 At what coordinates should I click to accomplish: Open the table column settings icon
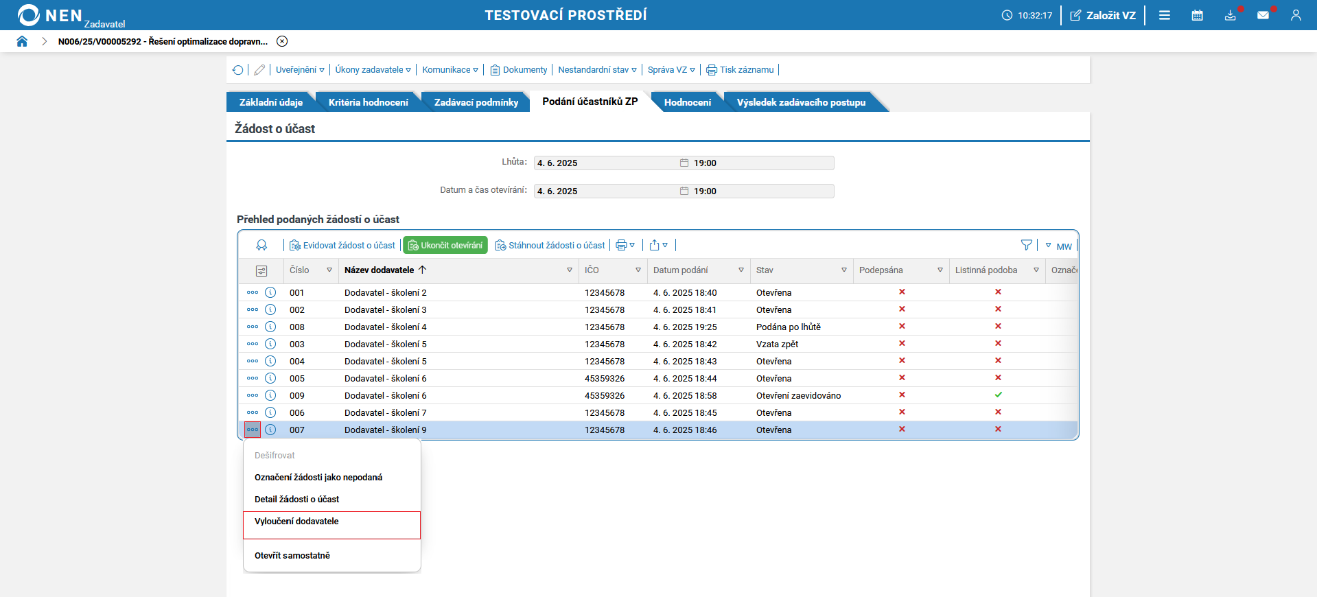[261, 271]
